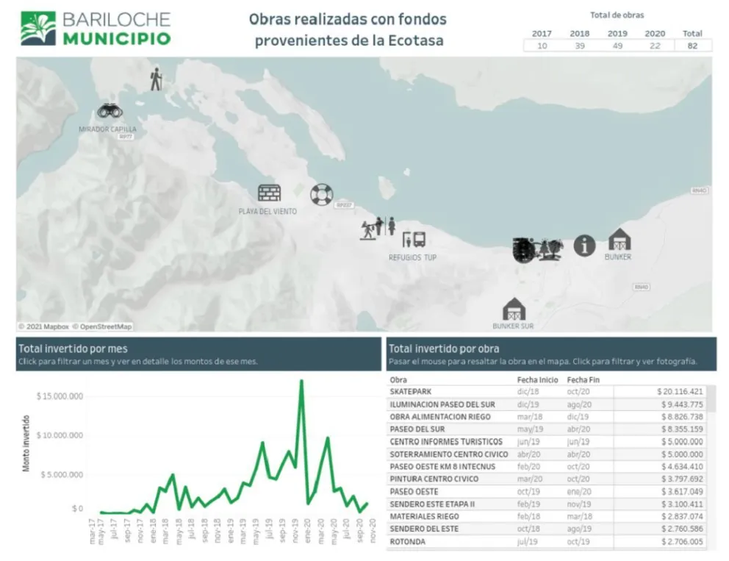Click the trekking hikers icon near Refugios TUP

pyautogui.click(x=372, y=228)
